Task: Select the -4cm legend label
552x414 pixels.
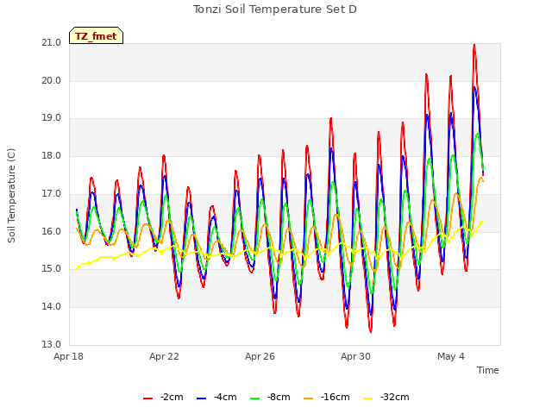Action: [225, 397]
